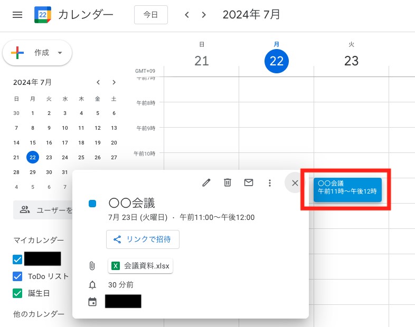Click リンクで招待 invite button

click(143, 239)
